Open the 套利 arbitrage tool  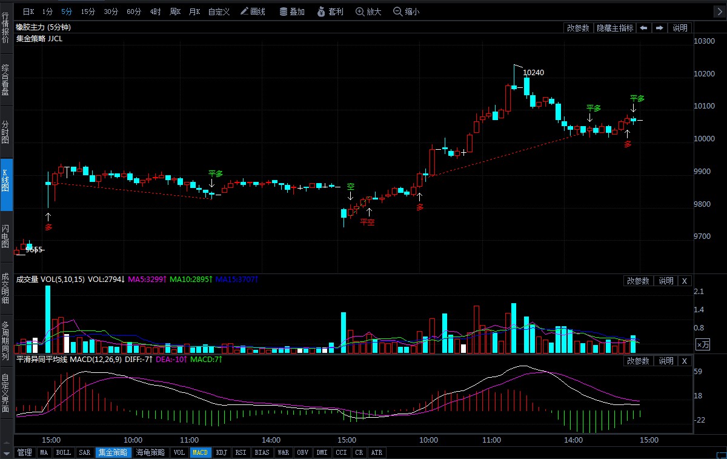coord(330,12)
